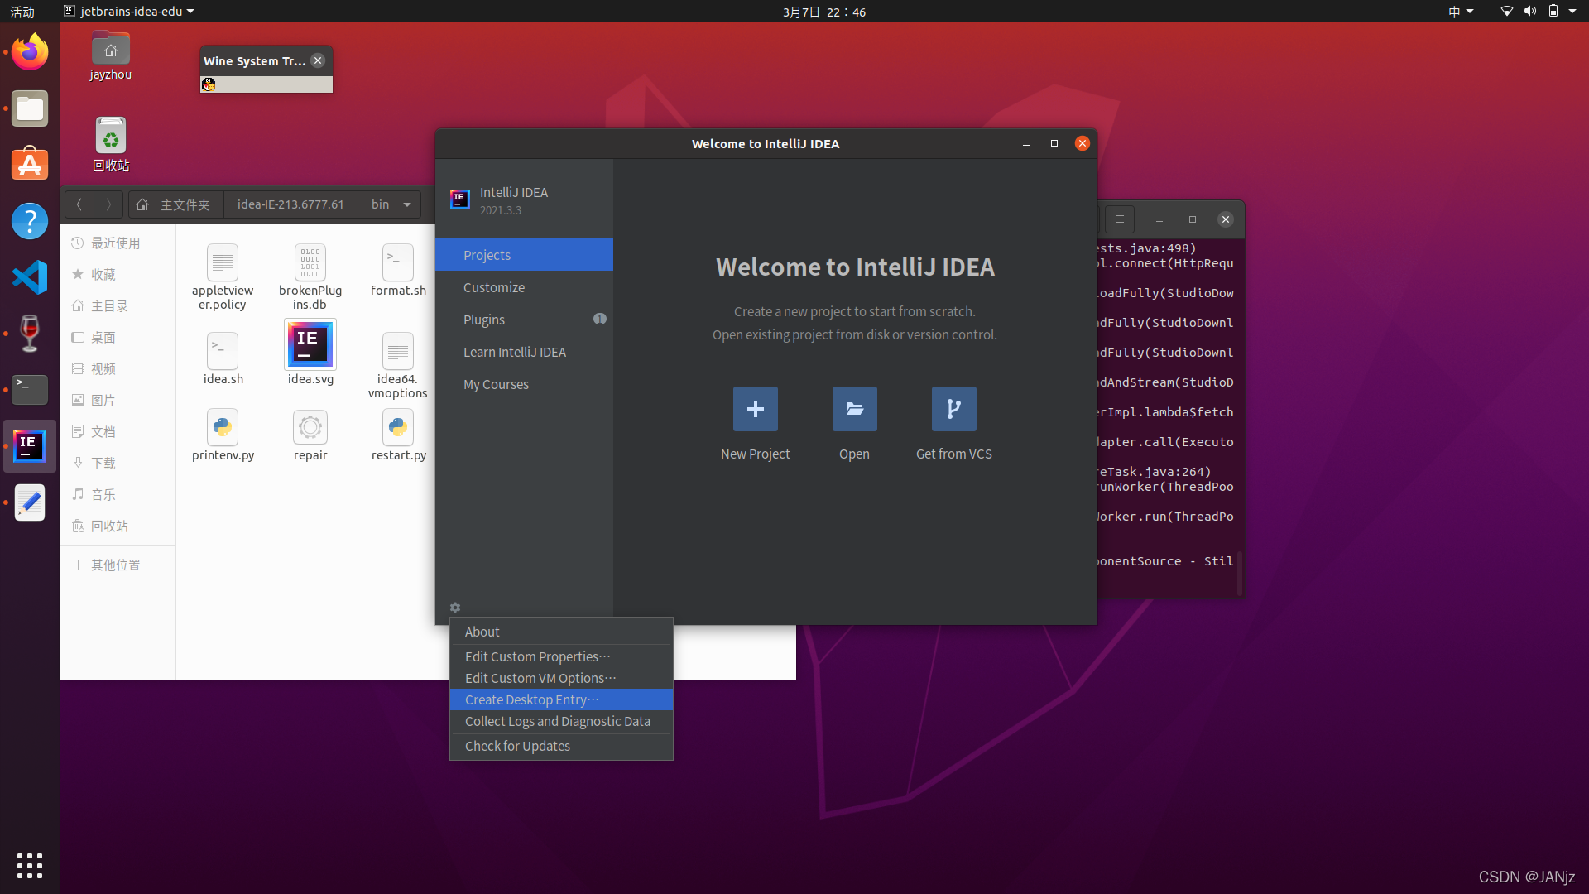The height and width of the screenshot is (894, 1589).
Task: Open the Customize tab
Action: click(494, 287)
